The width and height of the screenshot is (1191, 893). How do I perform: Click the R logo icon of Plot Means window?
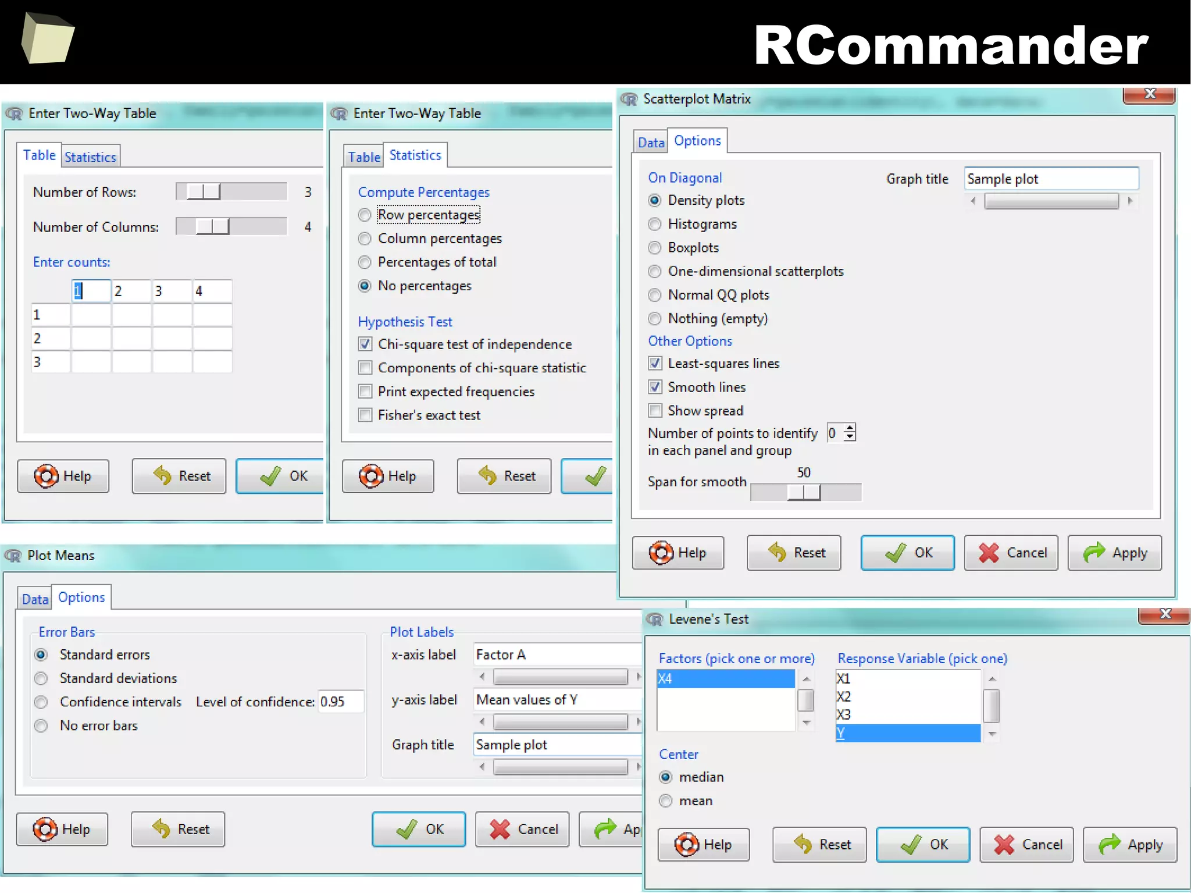pyautogui.click(x=14, y=556)
